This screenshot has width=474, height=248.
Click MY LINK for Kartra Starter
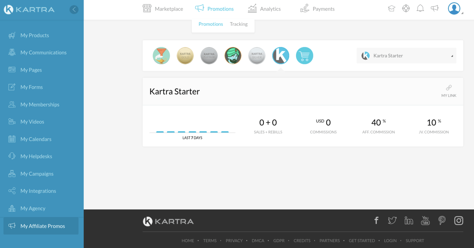[x=449, y=91]
